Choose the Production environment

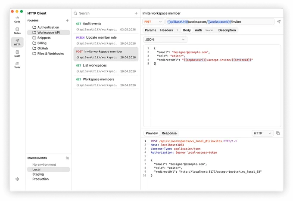tap(49, 179)
